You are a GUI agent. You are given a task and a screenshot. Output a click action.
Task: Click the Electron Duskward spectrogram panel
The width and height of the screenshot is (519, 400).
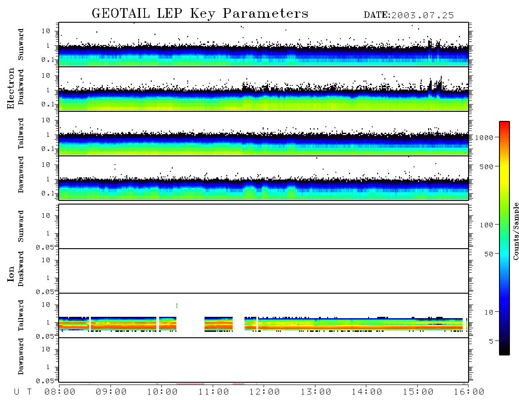point(264,89)
